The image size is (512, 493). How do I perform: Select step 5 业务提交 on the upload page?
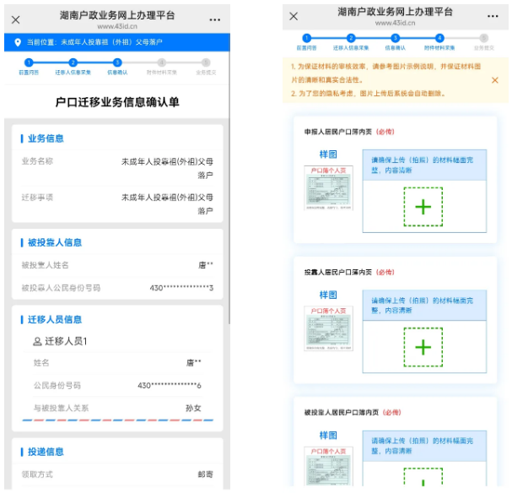pyautogui.click(x=483, y=38)
